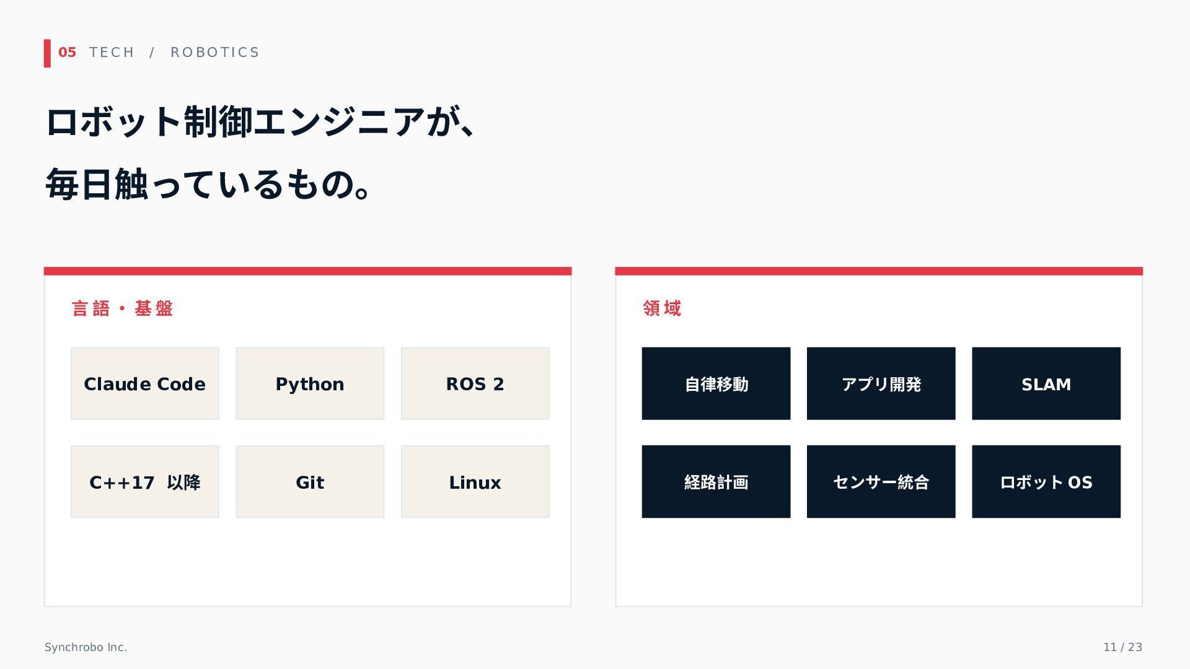
Task: Select the センサー統合 tile
Action: (881, 481)
